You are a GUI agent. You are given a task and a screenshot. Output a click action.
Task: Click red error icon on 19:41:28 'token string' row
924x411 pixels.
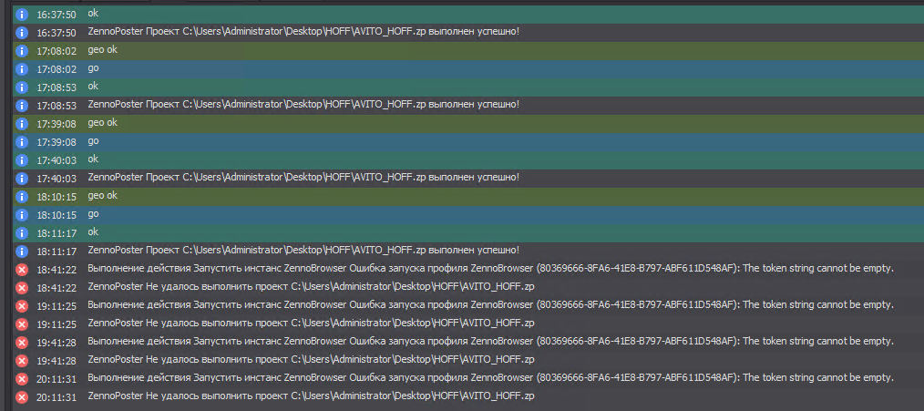click(22, 343)
